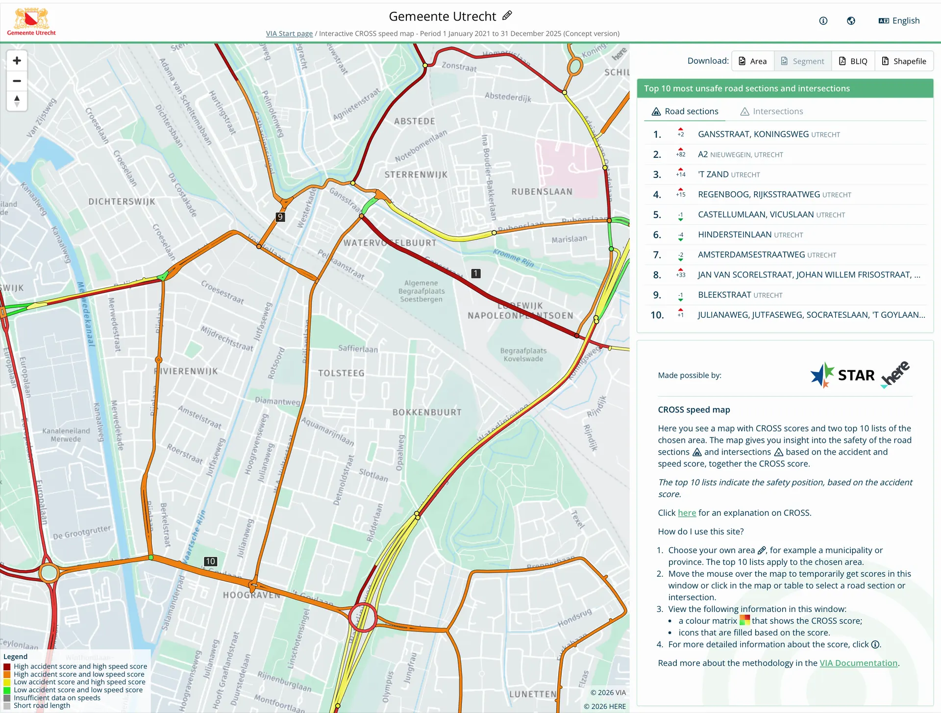The height and width of the screenshot is (713, 941).
Task: Click map marker number 9
Action: click(x=280, y=217)
